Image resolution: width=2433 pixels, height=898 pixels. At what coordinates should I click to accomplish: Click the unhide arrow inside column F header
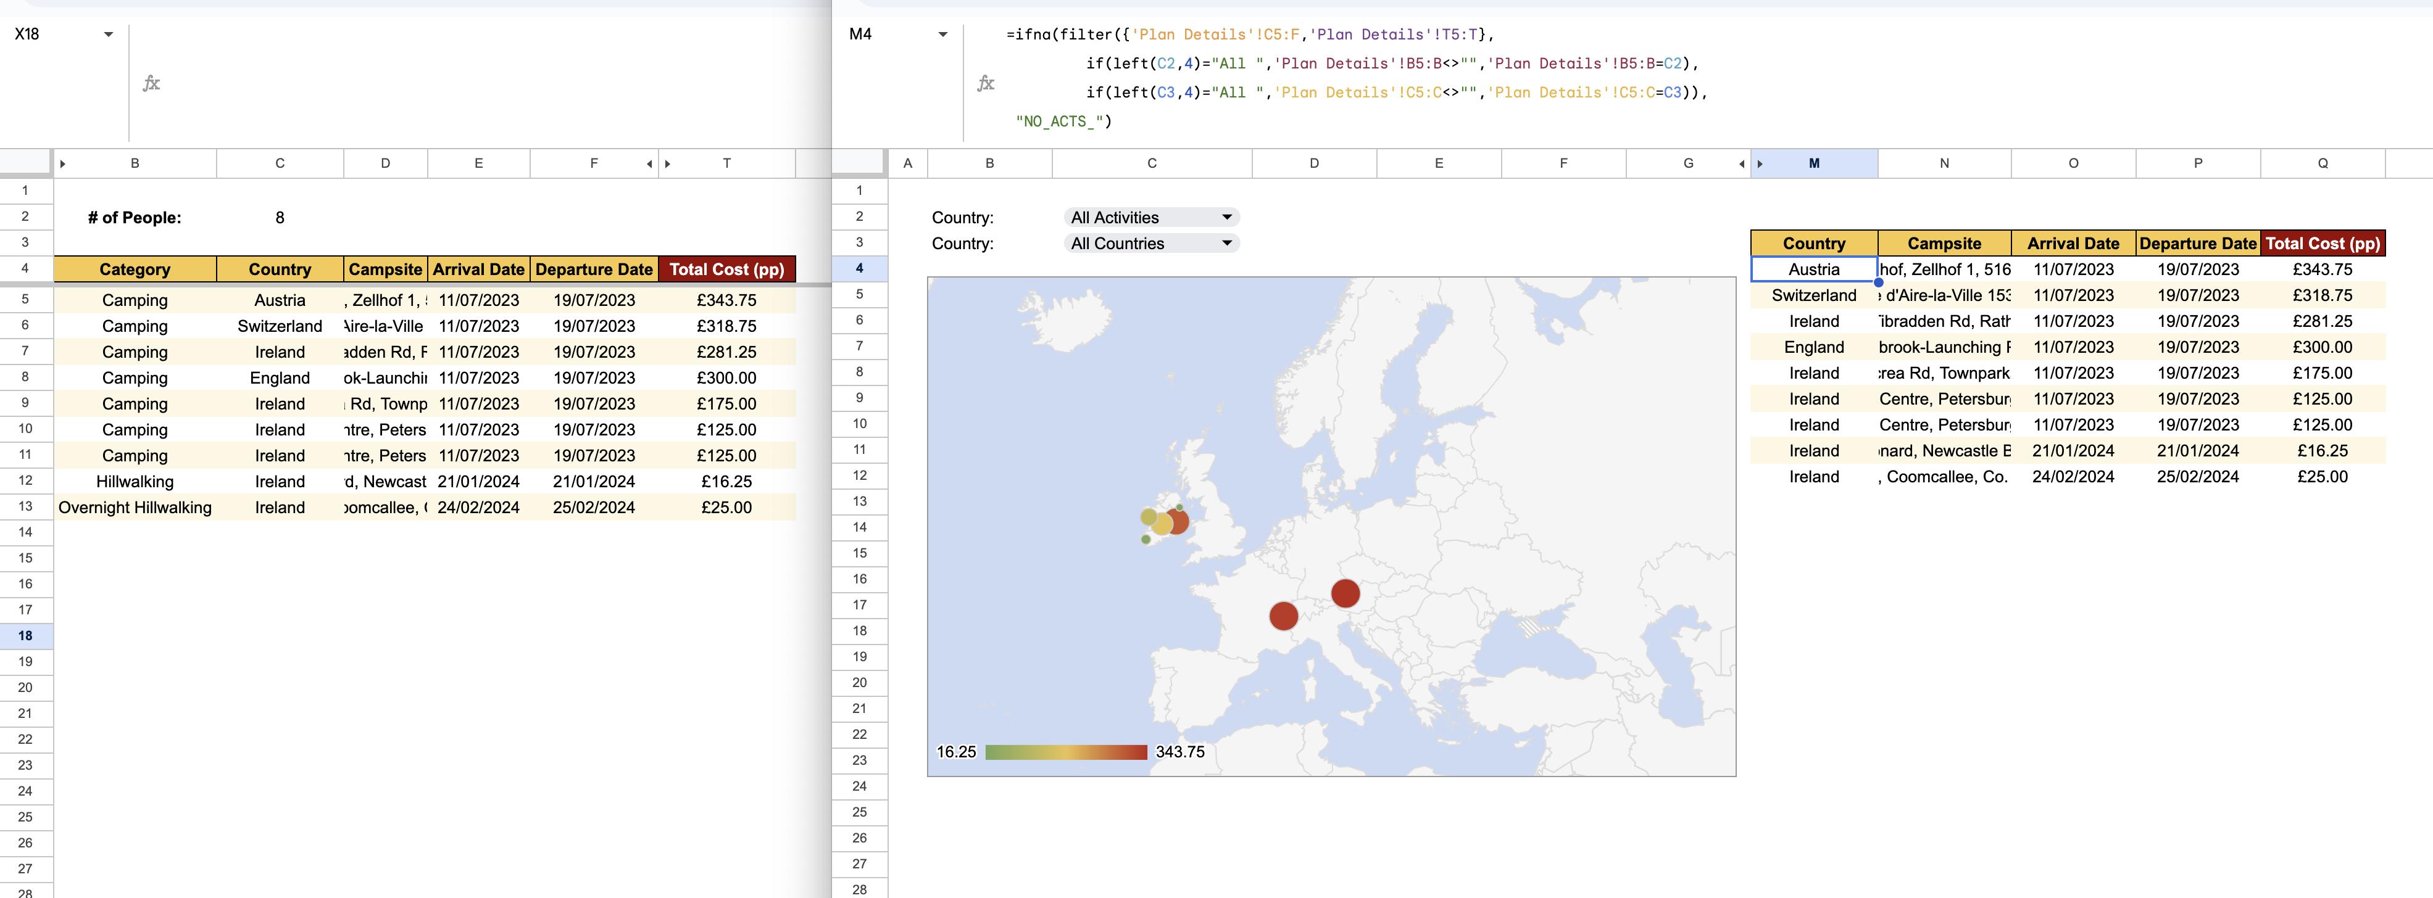649,163
